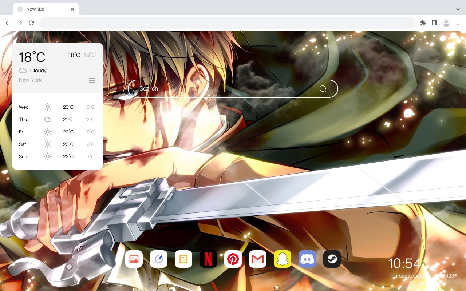Open the blue to-do checkmark shortcut

(x=159, y=259)
